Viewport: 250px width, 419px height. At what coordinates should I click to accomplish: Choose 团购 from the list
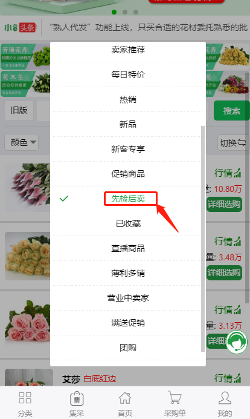[x=128, y=348]
